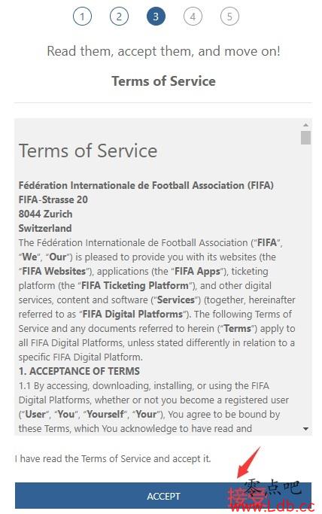The width and height of the screenshot is (322, 514).
Task: Click the empty scrollbar track below the thumb
Action: coord(305,284)
